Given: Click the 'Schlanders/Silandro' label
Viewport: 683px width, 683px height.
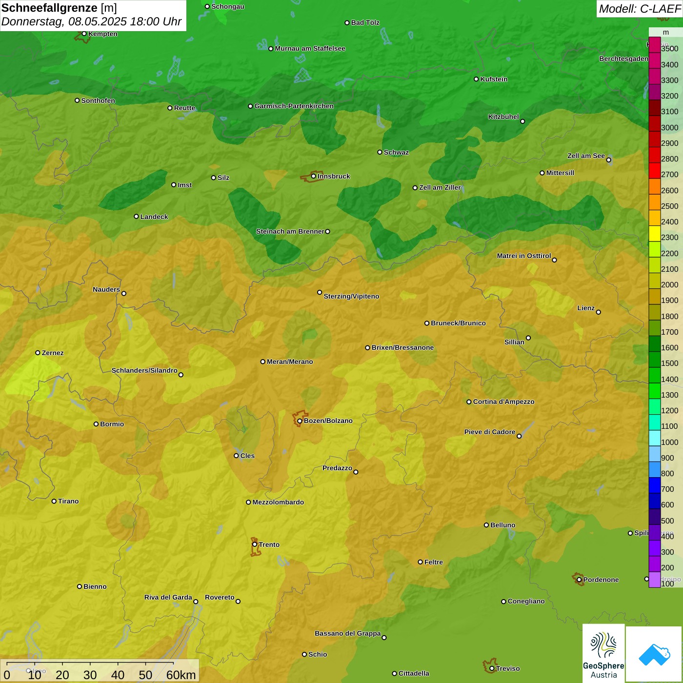Looking at the screenshot, I should pyautogui.click(x=144, y=370).
